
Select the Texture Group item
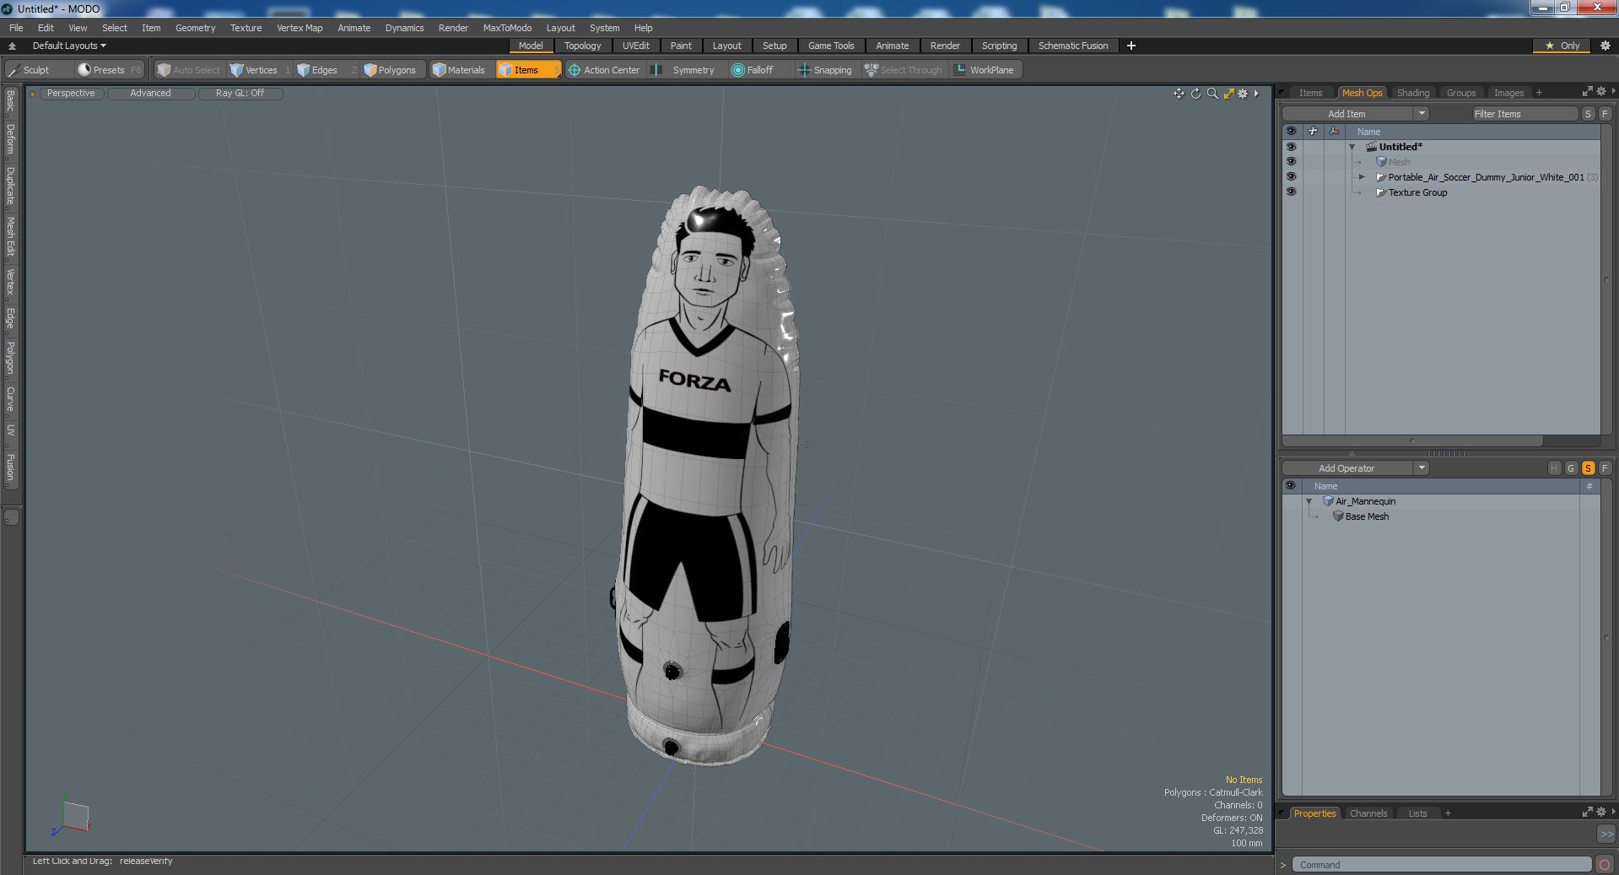tap(1417, 192)
